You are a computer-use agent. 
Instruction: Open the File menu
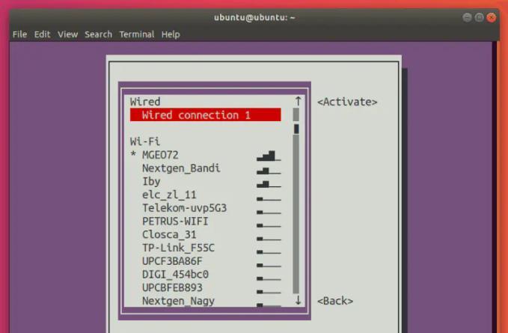(x=19, y=34)
